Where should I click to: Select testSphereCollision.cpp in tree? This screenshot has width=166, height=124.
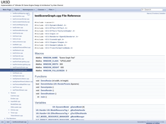point(21,79)
